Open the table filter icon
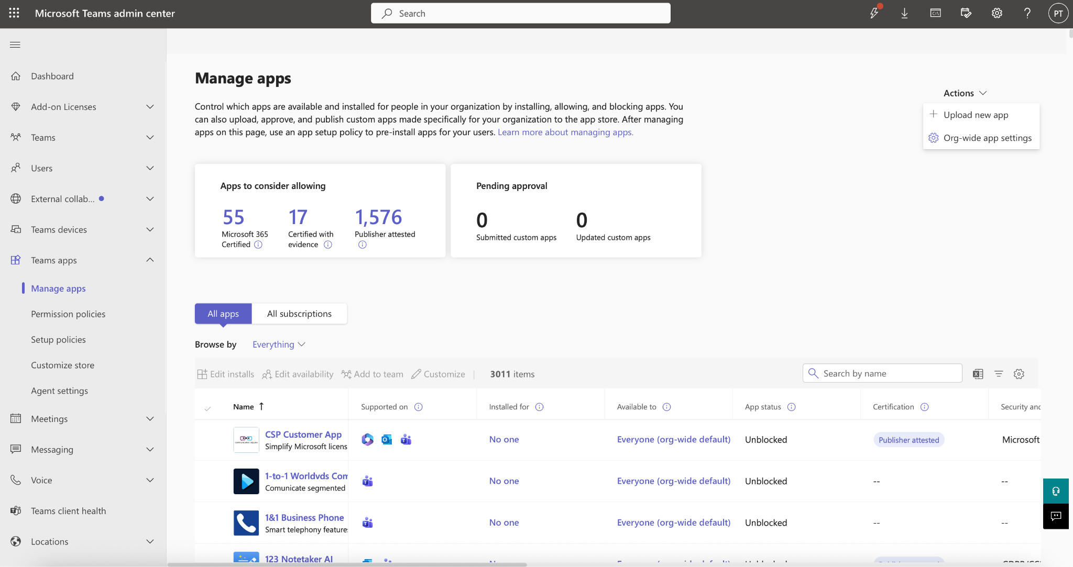The height and width of the screenshot is (567, 1073). (x=999, y=374)
